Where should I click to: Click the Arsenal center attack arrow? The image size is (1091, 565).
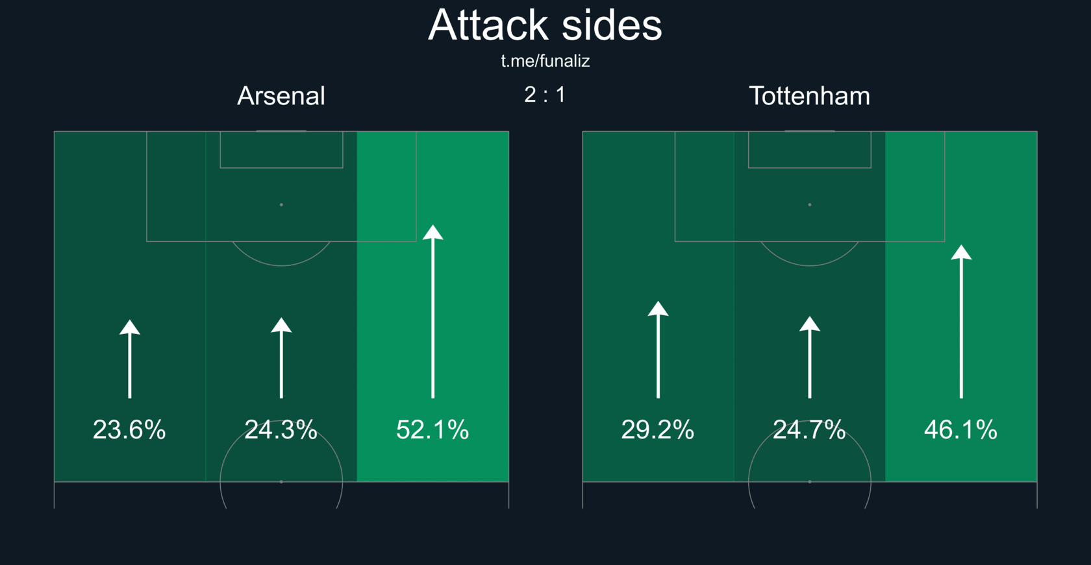(x=281, y=357)
